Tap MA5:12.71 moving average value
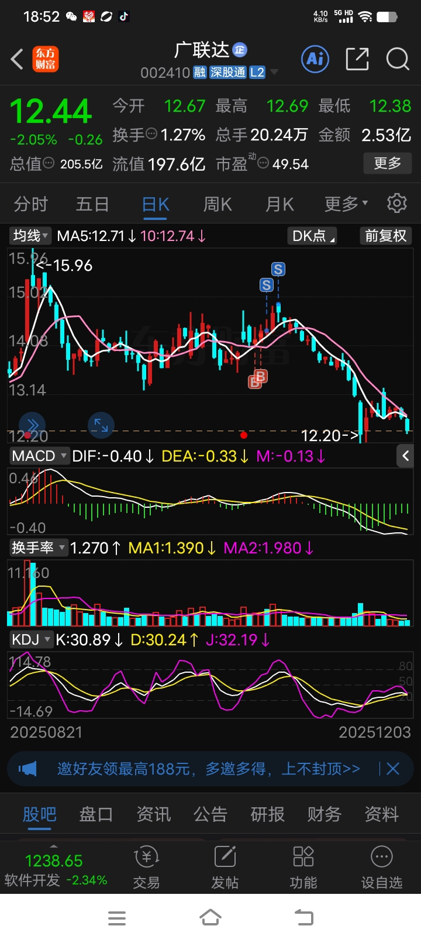The height and width of the screenshot is (943, 421). [x=96, y=236]
